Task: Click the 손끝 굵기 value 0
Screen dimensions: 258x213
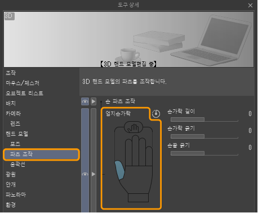Action: pos(250,148)
